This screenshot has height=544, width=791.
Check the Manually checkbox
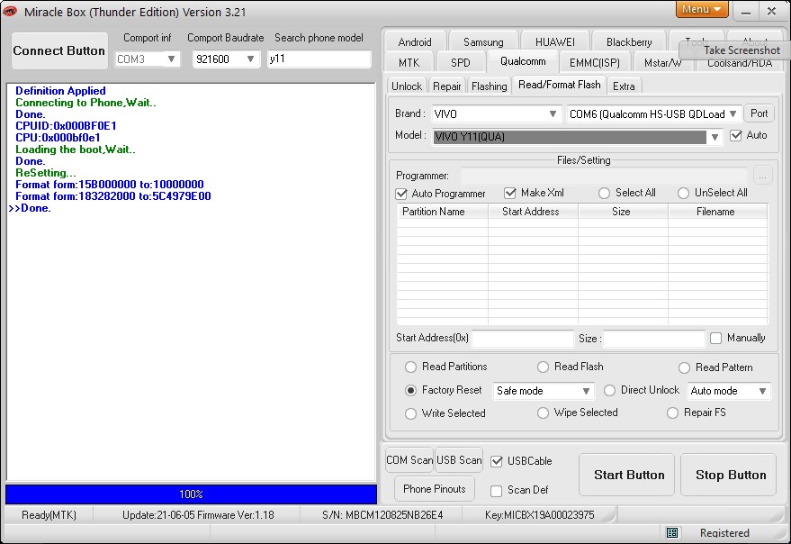[x=715, y=338]
